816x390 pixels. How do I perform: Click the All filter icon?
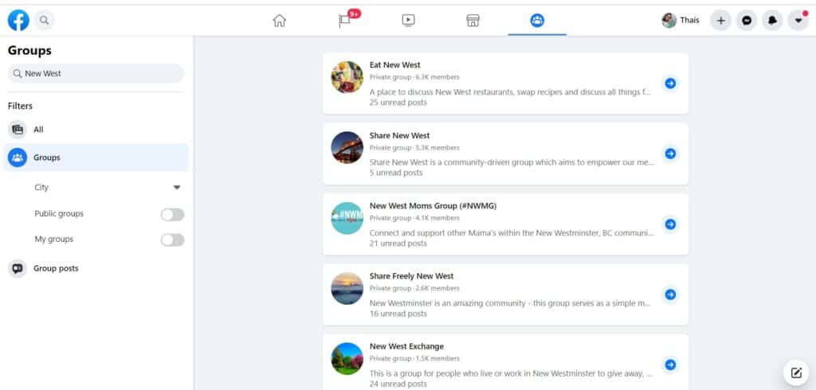click(x=18, y=130)
